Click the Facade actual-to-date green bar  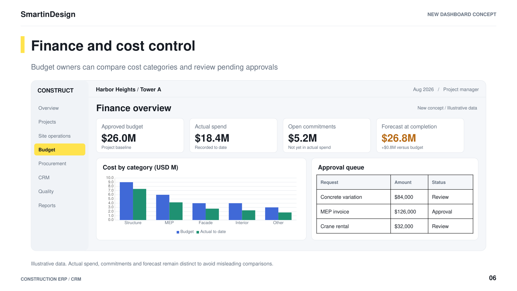click(212, 214)
